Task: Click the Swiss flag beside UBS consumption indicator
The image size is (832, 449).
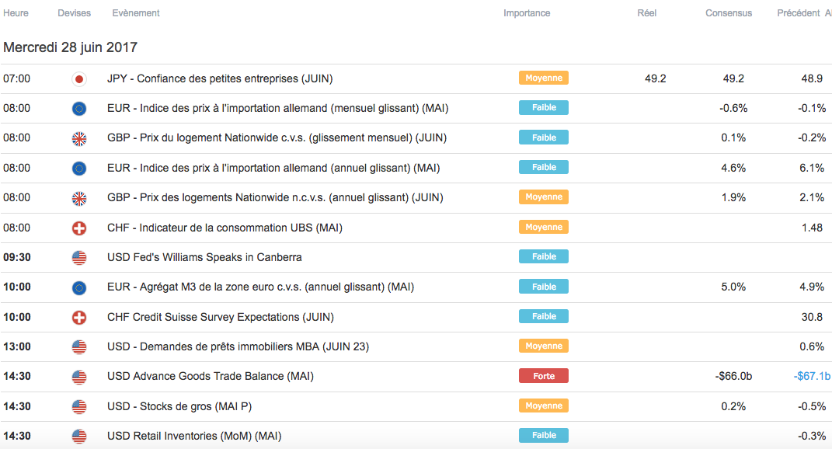Action: click(x=78, y=228)
